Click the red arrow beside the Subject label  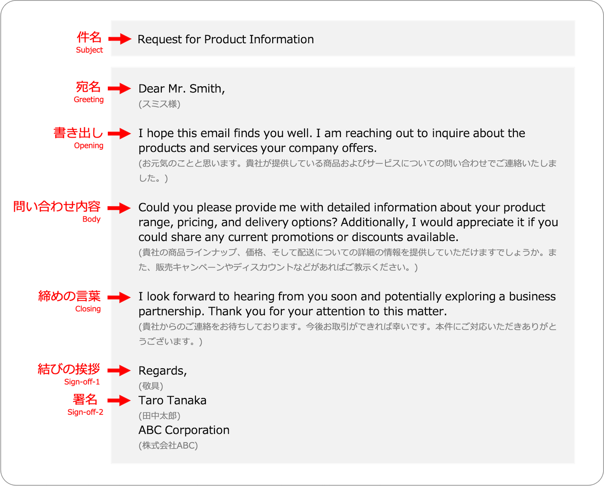pyautogui.click(x=120, y=39)
